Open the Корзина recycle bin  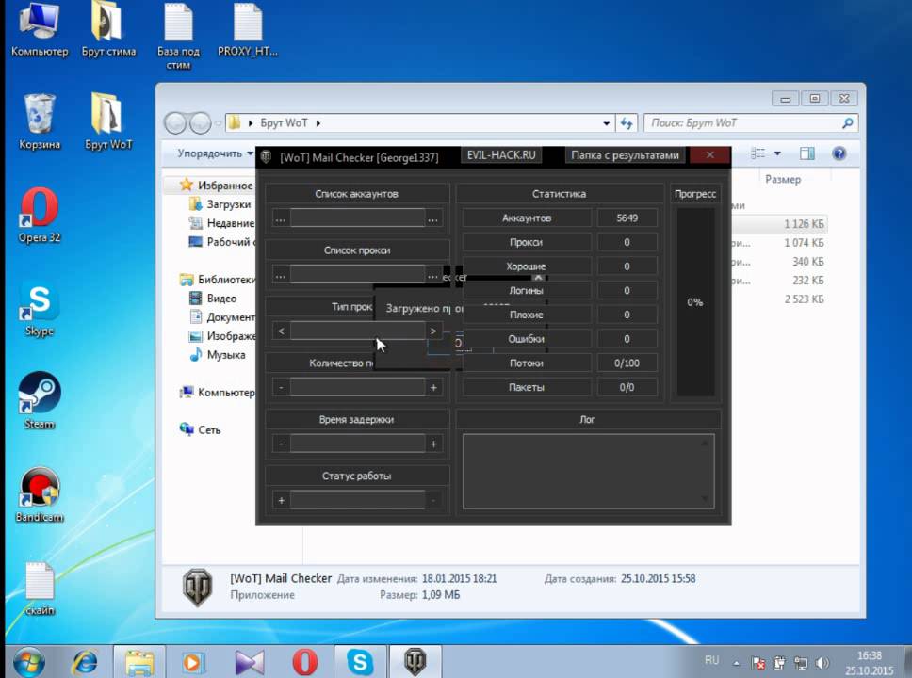pos(39,122)
